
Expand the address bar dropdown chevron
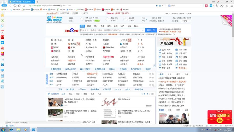(165, 6)
